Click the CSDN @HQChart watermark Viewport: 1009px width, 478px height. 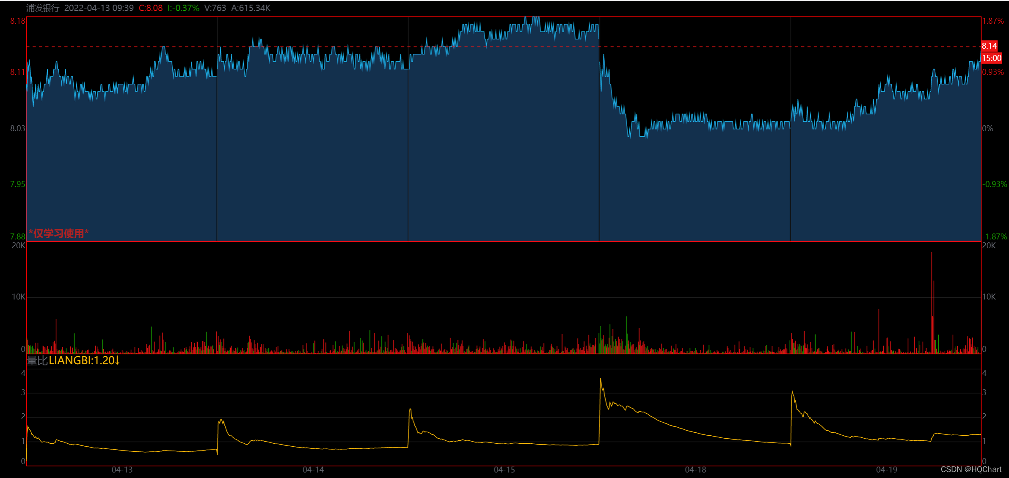click(971, 470)
